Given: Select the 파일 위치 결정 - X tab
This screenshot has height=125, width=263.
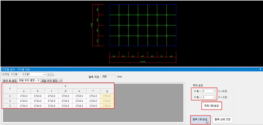Looking at the screenshot, I should tap(29, 80).
